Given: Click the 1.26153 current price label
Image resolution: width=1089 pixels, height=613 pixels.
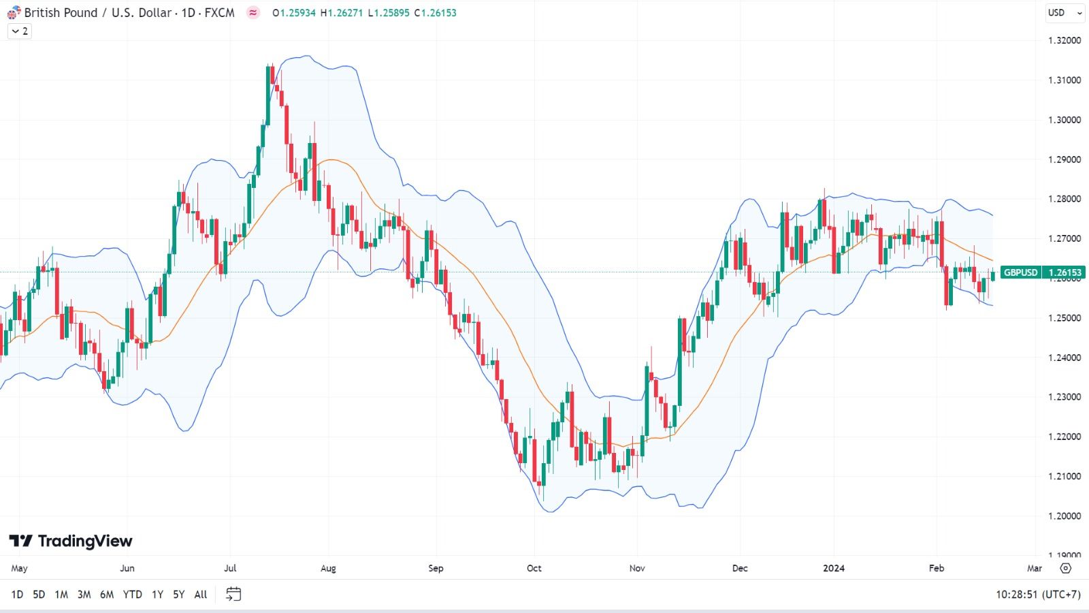Looking at the screenshot, I should pos(1065,272).
